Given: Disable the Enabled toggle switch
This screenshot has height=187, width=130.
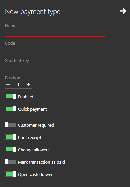Looking at the screenshot, I should (11, 96).
